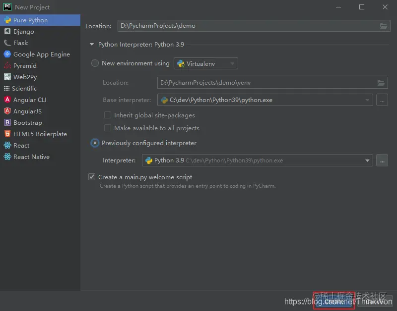
Task: Enable Inherit global site-packages checkbox
Action: pyautogui.click(x=108, y=115)
